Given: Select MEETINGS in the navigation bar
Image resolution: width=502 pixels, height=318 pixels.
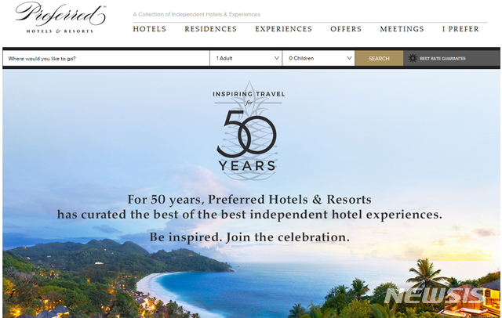Looking at the screenshot, I should pos(402,29).
